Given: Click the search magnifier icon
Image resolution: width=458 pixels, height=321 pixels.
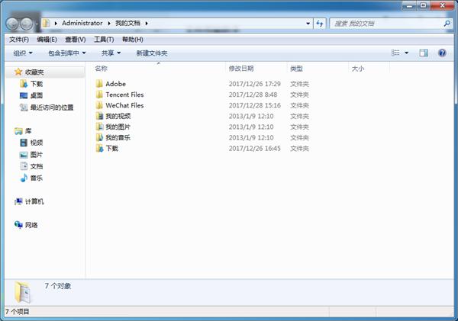Looking at the screenshot, I should tap(447, 24).
